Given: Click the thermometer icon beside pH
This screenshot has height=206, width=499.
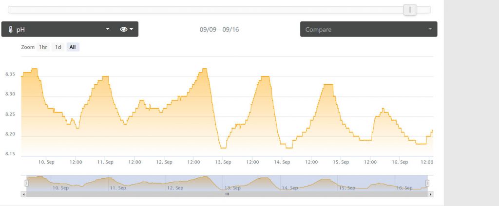Looking at the screenshot, I should tap(11, 29).
